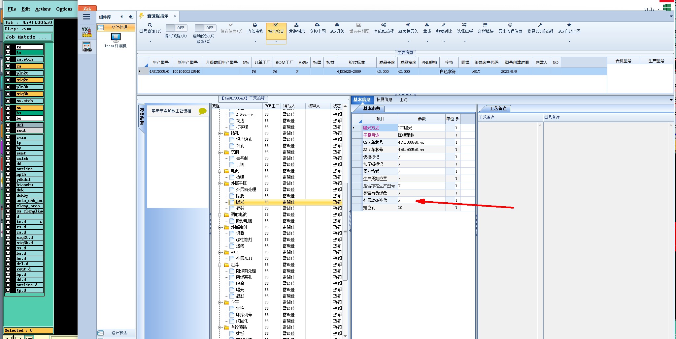Click the 生产型号 column header
This screenshot has height=339, width=676.
point(161,62)
